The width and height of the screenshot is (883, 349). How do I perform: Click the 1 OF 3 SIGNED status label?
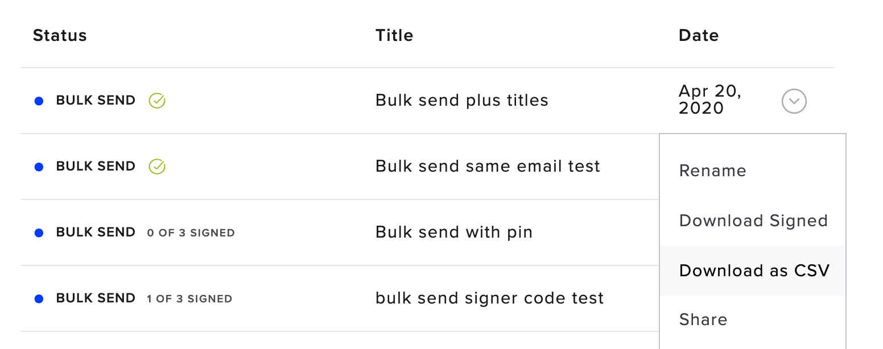[189, 299]
